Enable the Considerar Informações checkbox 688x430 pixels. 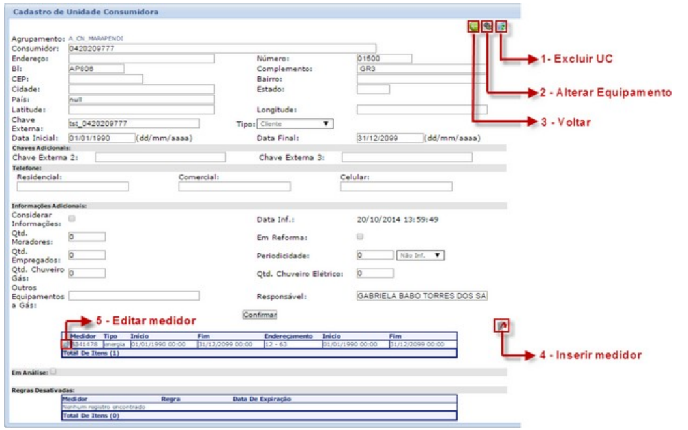coord(72,219)
